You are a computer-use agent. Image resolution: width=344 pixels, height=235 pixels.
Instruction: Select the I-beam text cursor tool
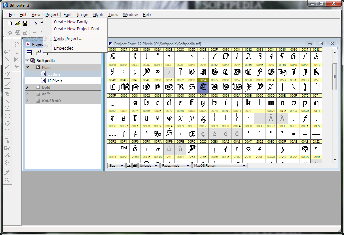click(17, 52)
